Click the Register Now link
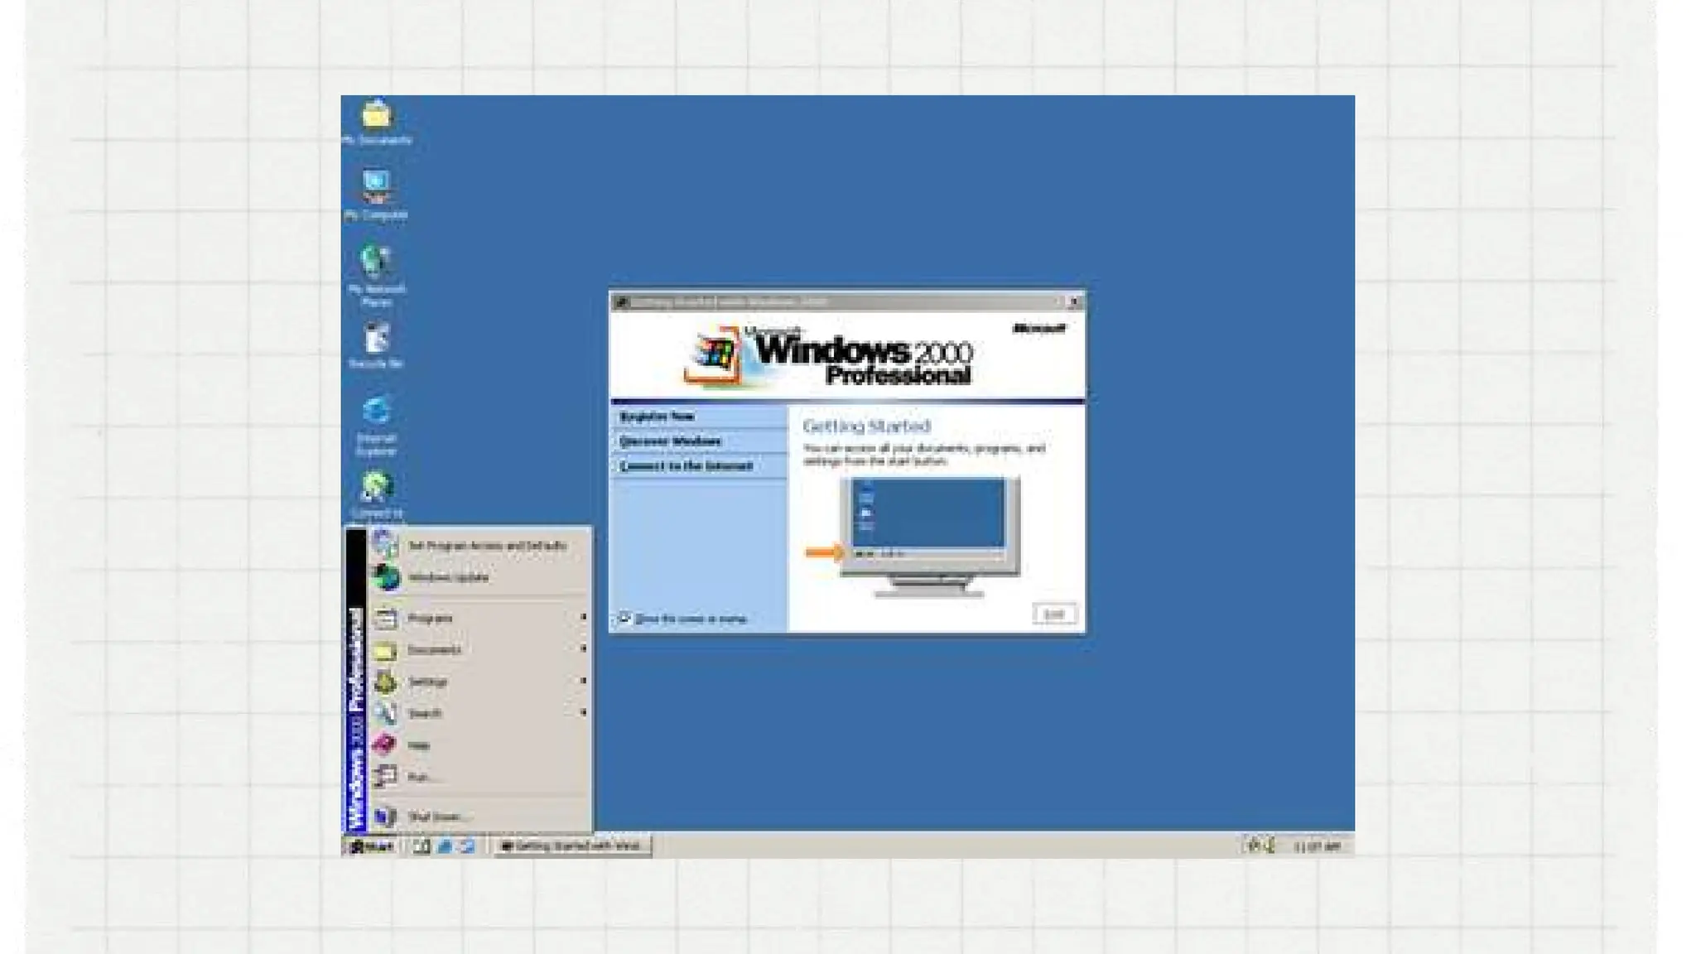Viewport: 1696px width, 954px height. click(x=658, y=417)
